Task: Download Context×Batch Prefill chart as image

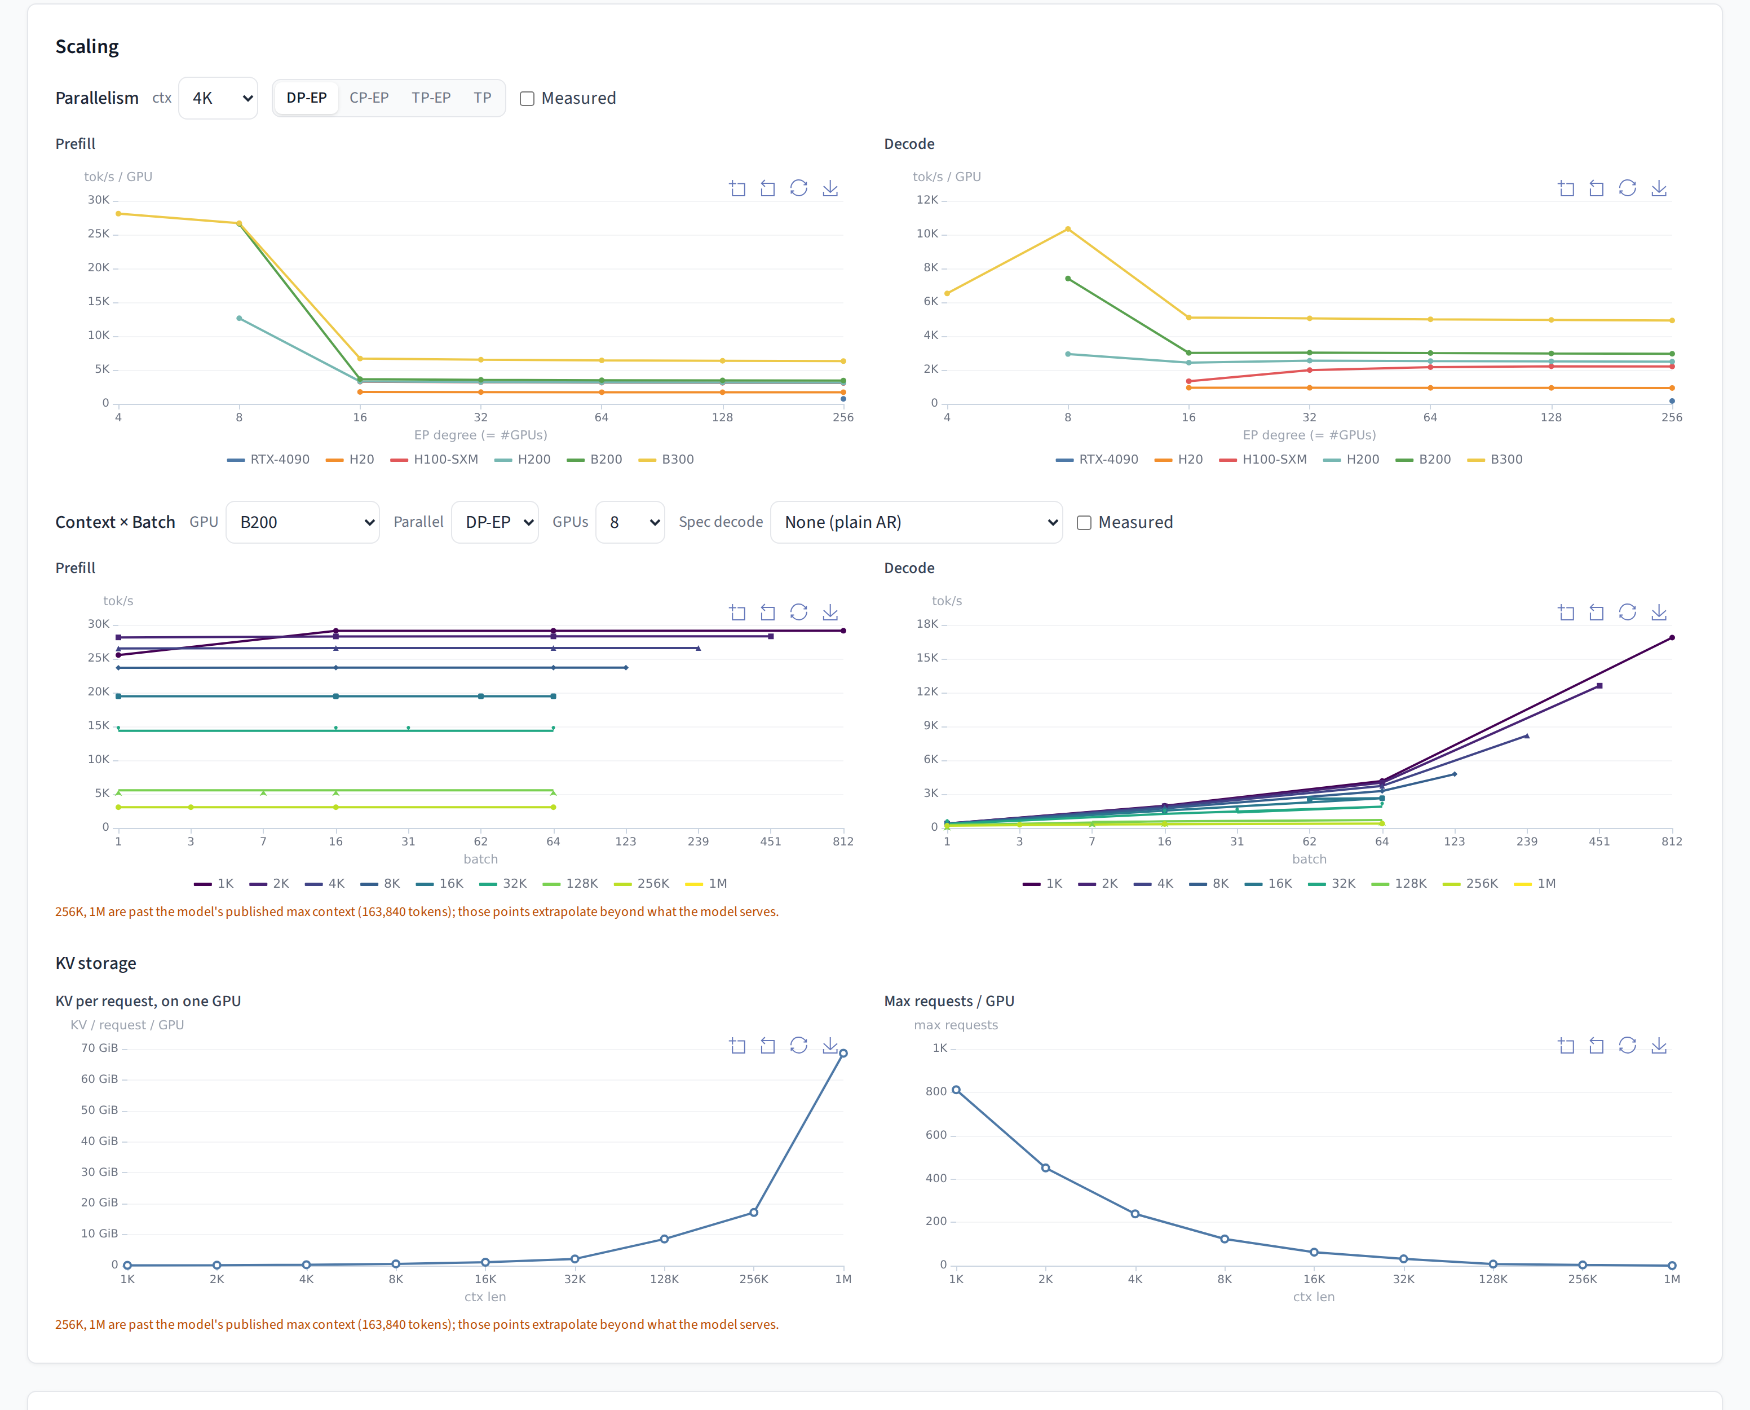Action: click(830, 613)
